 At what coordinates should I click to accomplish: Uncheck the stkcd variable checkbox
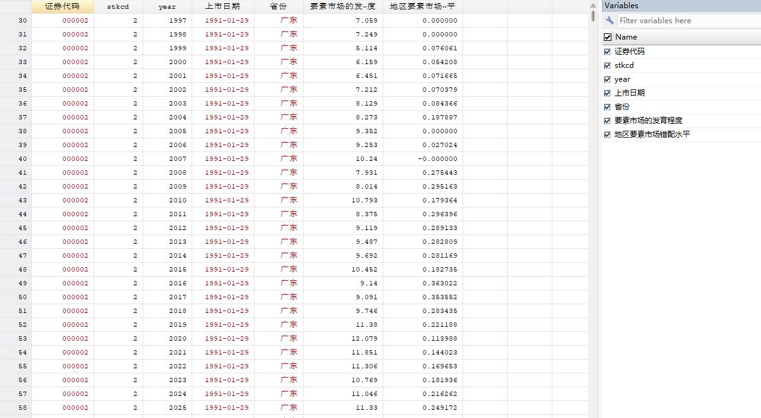[607, 65]
